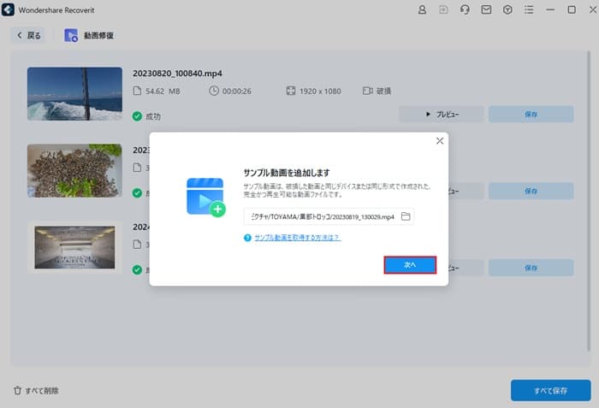Click the 54.62 MB file size text

point(163,92)
